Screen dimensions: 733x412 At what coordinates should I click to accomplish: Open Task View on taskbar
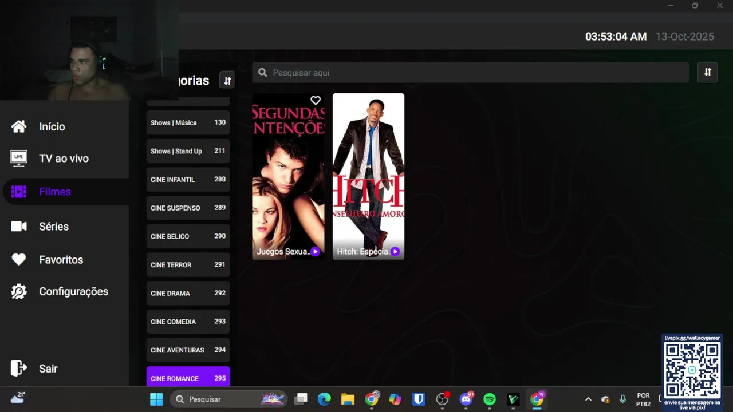pyautogui.click(x=301, y=399)
